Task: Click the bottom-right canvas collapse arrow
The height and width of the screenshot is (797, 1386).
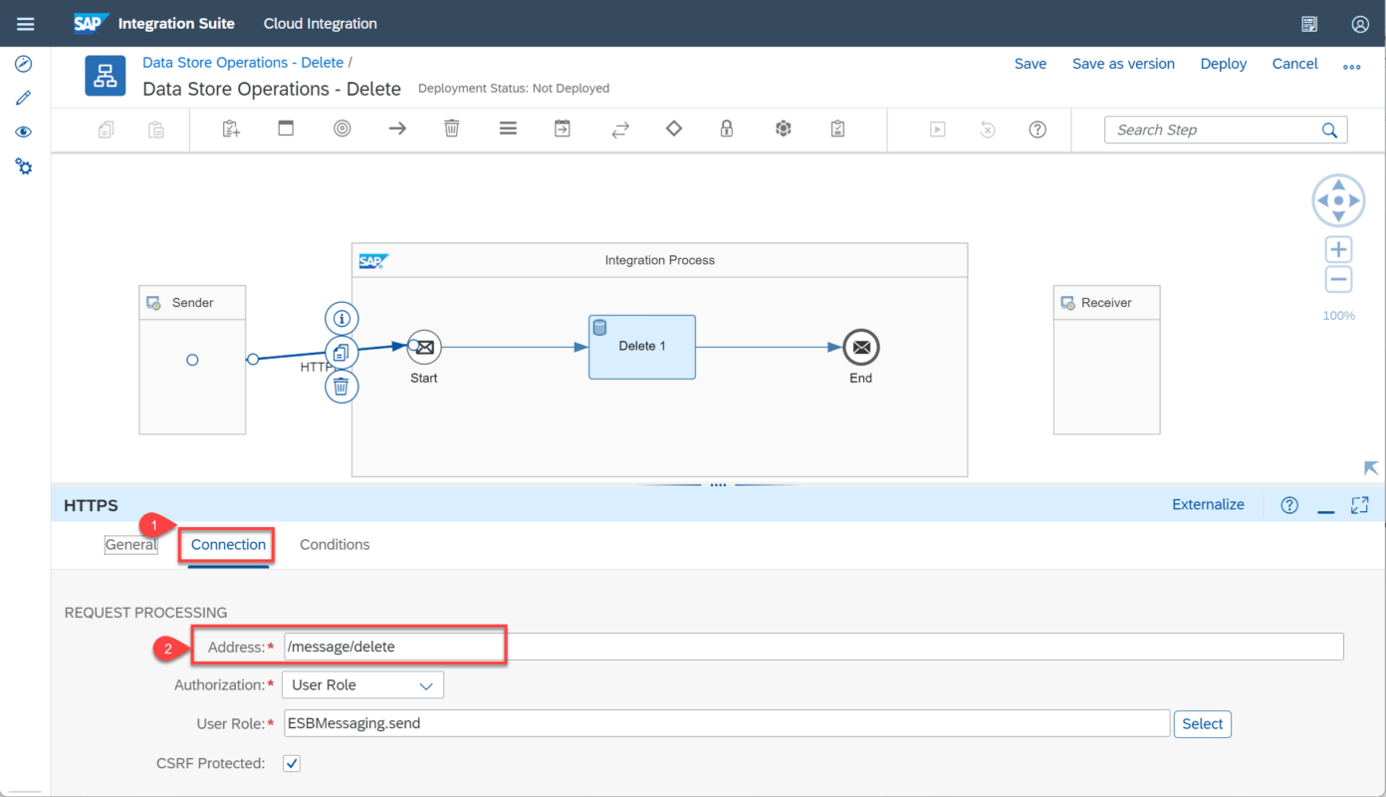Action: [1371, 468]
